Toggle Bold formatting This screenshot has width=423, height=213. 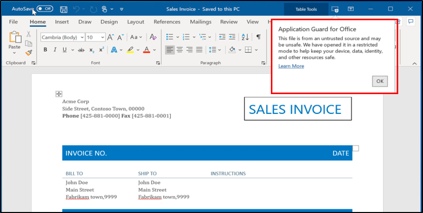click(45, 50)
